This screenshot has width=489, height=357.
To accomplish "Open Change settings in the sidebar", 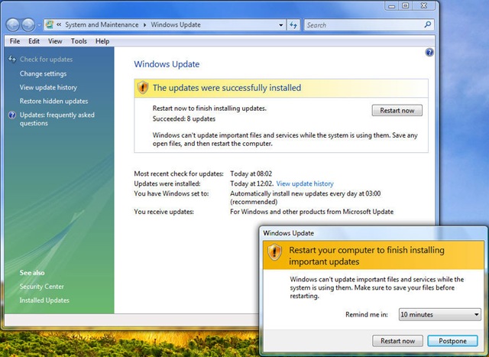I will pos(43,73).
